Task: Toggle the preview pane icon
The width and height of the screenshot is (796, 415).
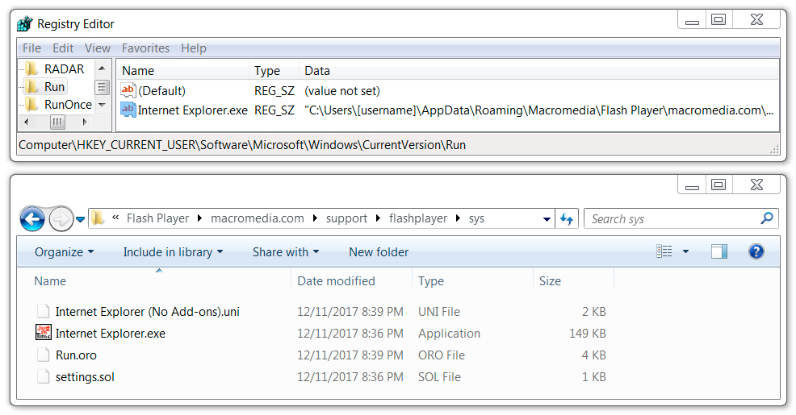Action: (x=718, y=251)
